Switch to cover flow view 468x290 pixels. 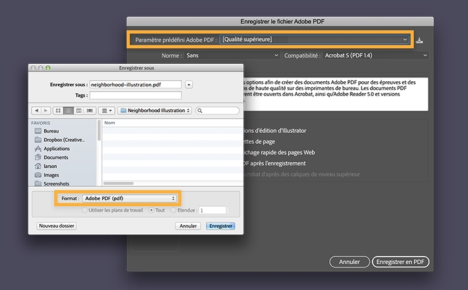(90, 111)
